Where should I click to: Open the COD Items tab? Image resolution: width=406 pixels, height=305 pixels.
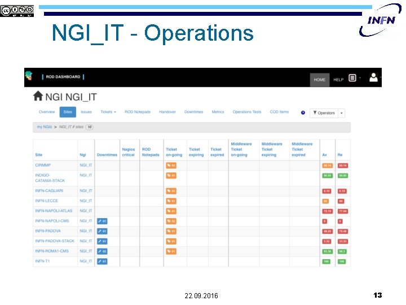click(x=279, y=112)
